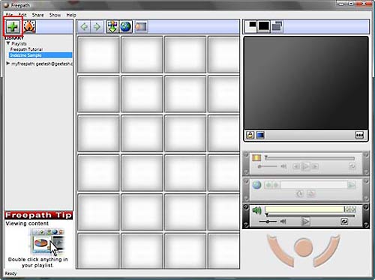This screenshot has width=375, height=280.
Task: Click the green go arrow in the web panel
Action: click(351, 185)
